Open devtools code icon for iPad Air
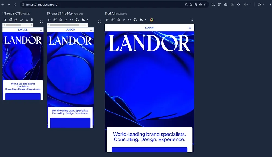This screenshot has height=157, width=272. [x=129, y=20]
